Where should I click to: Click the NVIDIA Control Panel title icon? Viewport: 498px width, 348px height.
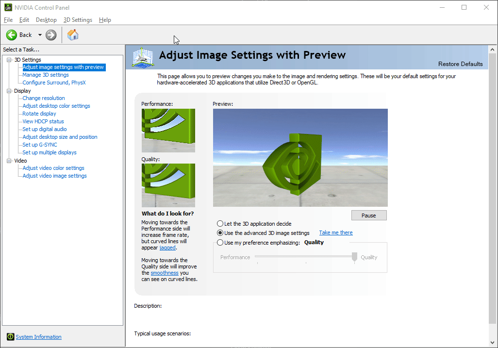pyautogui.click(x=8, y=7)
